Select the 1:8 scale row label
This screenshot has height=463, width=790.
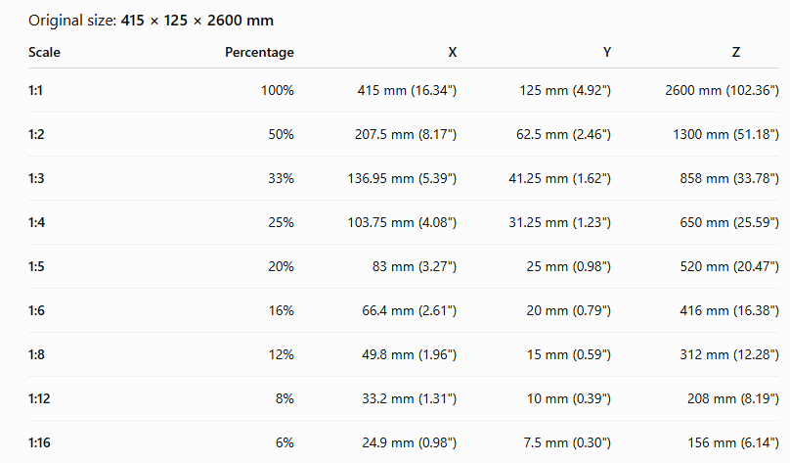point(36,354)
